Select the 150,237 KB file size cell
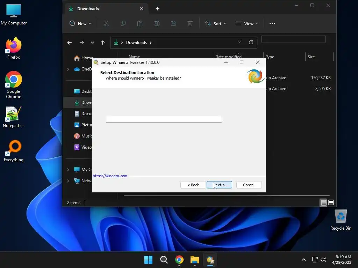Viewport: 358px width, 268px height. [x=321, y=78]
